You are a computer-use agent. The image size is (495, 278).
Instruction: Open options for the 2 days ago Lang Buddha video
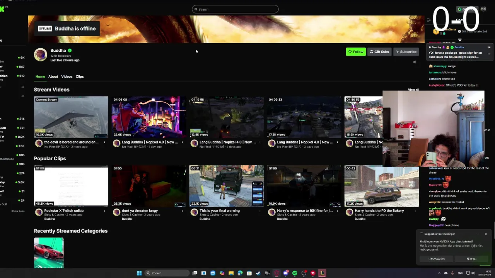(x=260, y=142)
